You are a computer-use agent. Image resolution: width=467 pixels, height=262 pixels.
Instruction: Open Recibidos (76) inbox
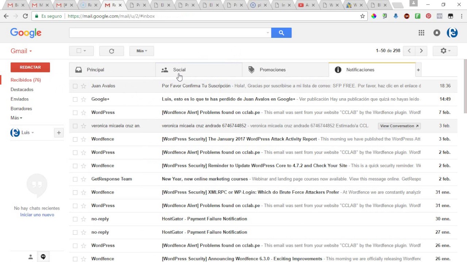pyautogui.click(x=26, y=80)
